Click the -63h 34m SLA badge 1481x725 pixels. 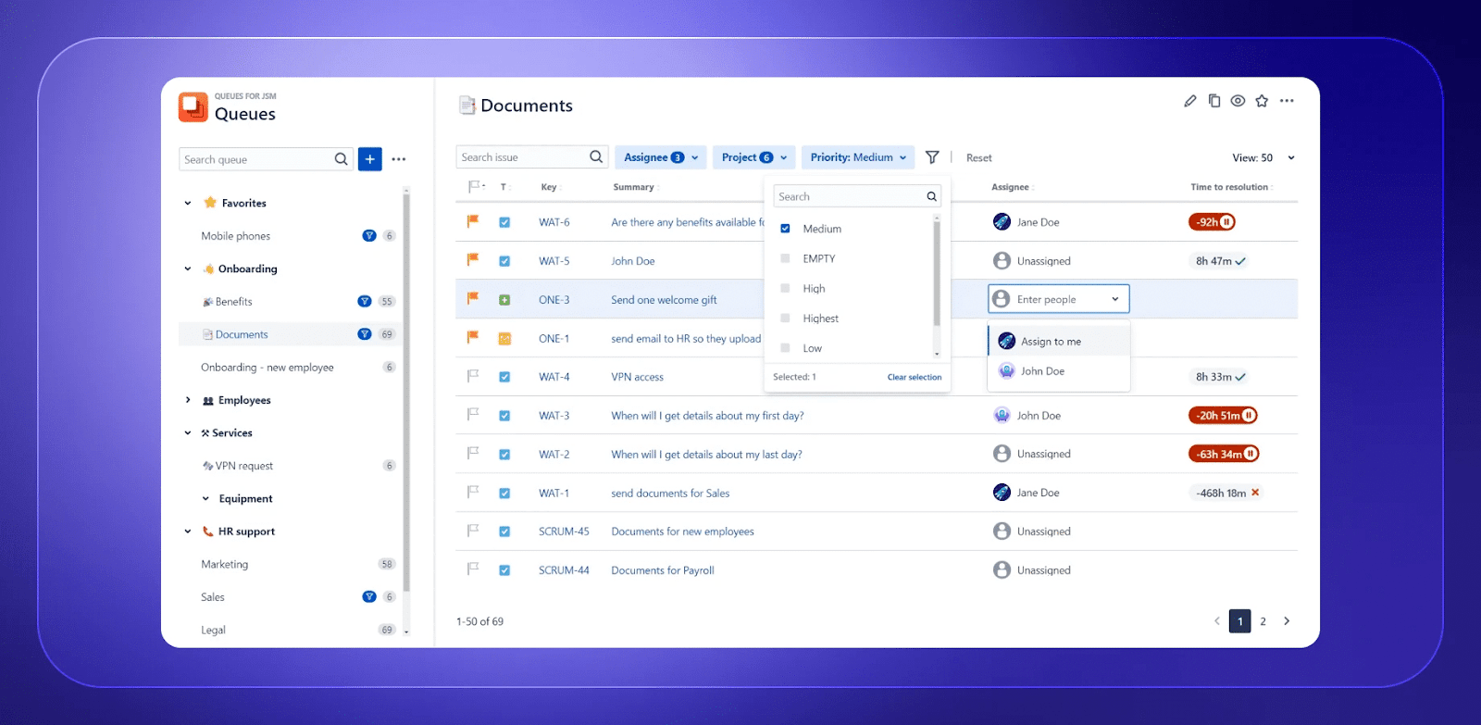(x=1224, y=454)
